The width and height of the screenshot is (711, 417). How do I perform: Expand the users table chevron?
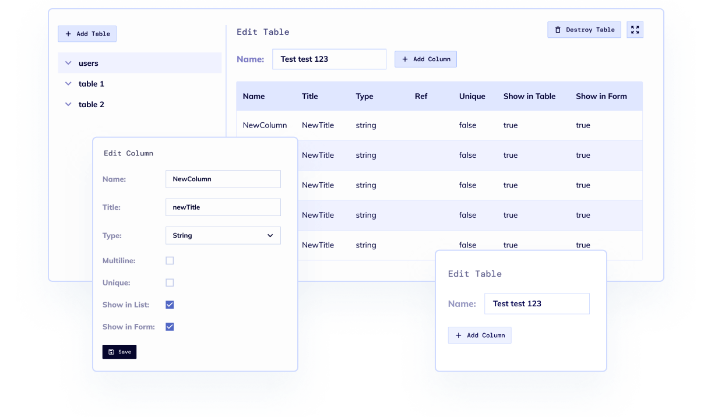coord(68,63)
